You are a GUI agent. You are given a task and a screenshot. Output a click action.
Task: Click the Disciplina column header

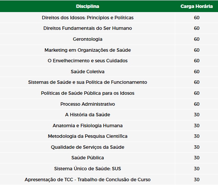click(87, 6)
